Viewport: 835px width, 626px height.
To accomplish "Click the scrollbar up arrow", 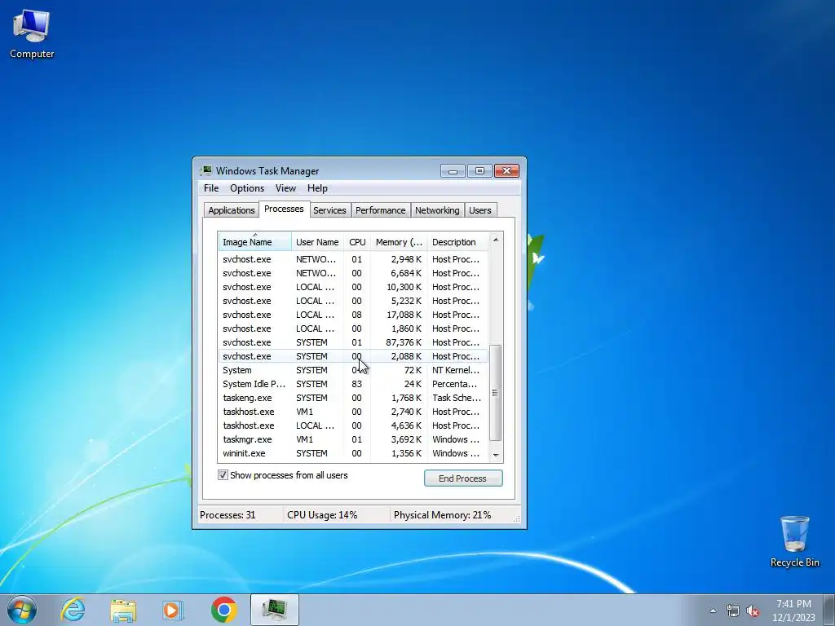I will 496,240.
